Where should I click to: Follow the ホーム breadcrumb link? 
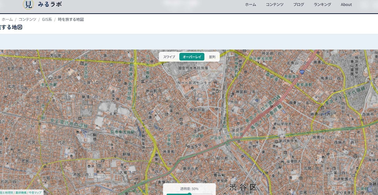point(7,19)
